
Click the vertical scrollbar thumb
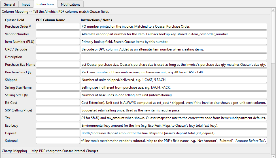(273, 38)
